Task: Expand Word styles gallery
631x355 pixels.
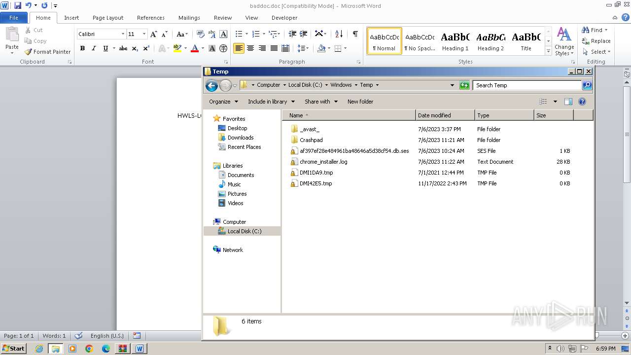Action: pyautogui.click(x=548, y=51)
